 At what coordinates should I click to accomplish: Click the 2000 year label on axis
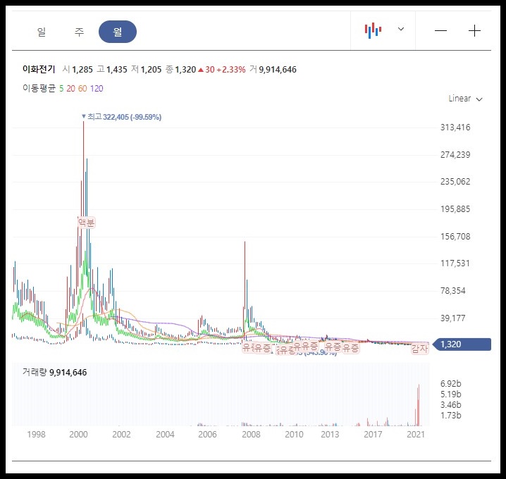[78, 434]
